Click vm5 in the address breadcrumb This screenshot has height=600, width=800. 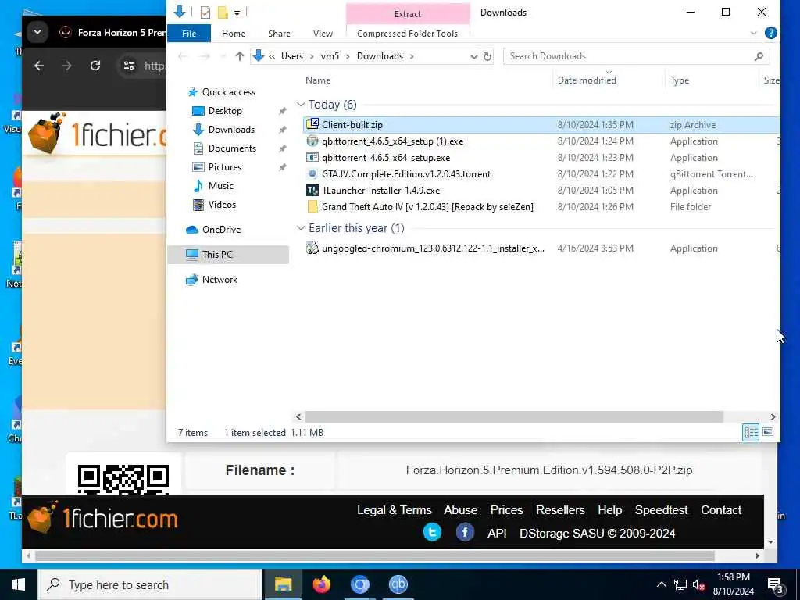(x=330, y=56)
